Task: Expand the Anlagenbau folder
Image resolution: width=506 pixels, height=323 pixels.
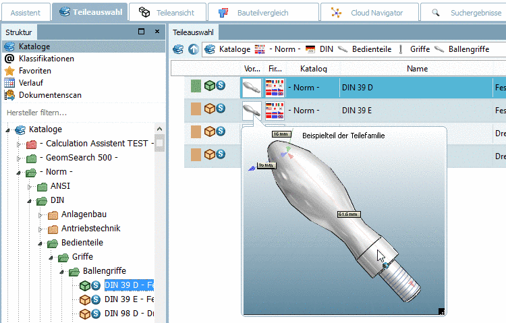Action: tap(40, 215)
